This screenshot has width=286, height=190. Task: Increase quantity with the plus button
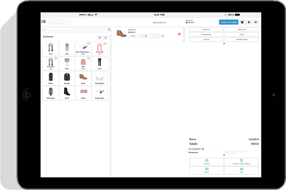coord(156,36)
